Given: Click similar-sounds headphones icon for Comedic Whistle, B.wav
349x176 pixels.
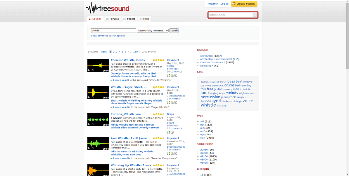Looking at the screenshot, I should (x=169, y=76).
